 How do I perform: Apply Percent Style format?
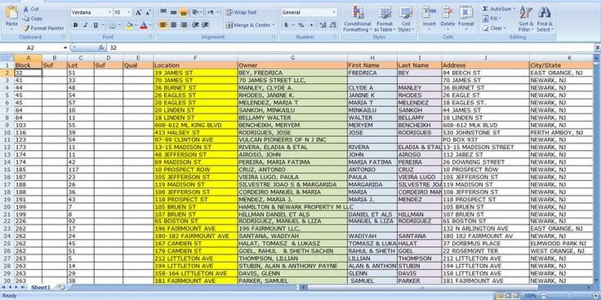point(300,25)
